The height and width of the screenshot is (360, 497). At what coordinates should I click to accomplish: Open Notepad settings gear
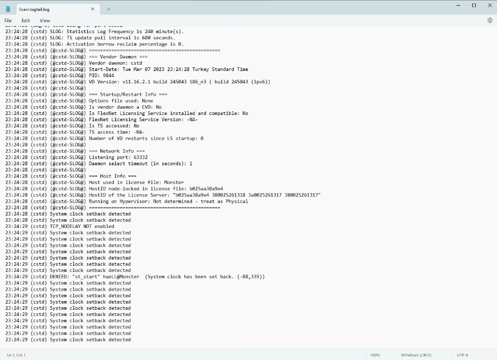coord(490,20)
